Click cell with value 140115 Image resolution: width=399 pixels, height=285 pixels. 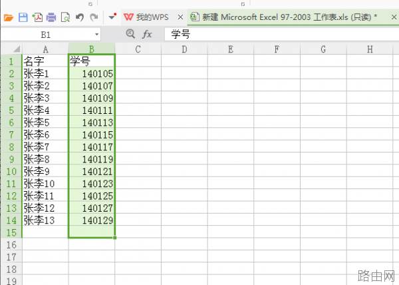[92, 135]
